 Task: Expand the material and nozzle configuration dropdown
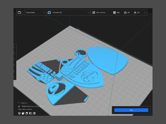pos(68,12)
